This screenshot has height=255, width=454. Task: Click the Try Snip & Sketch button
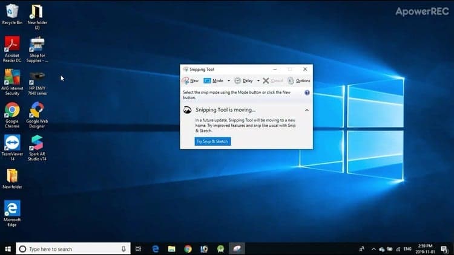point(212,141)
